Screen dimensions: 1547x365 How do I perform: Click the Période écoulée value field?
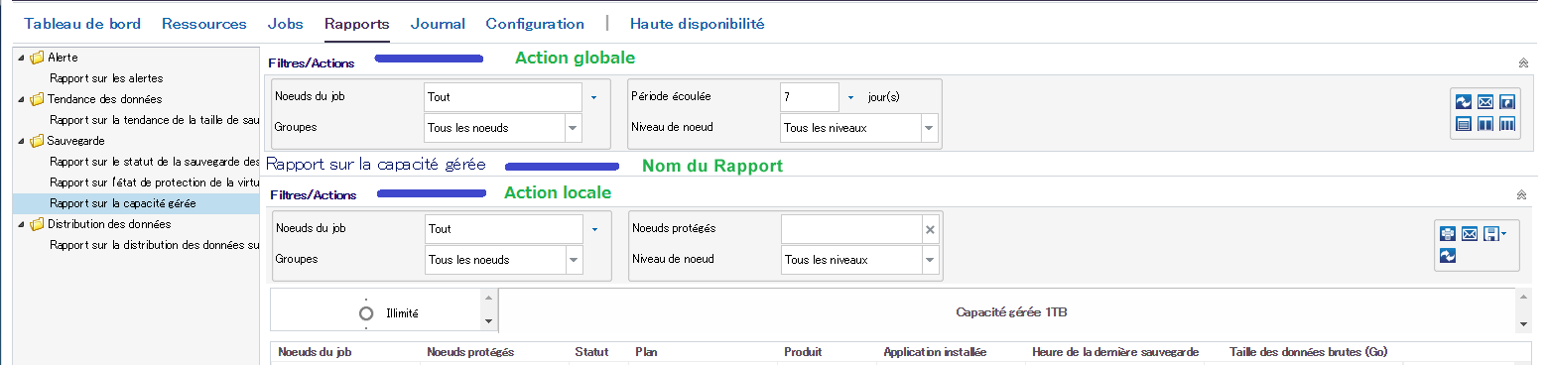pyautogui.click(x=810, y=97)
